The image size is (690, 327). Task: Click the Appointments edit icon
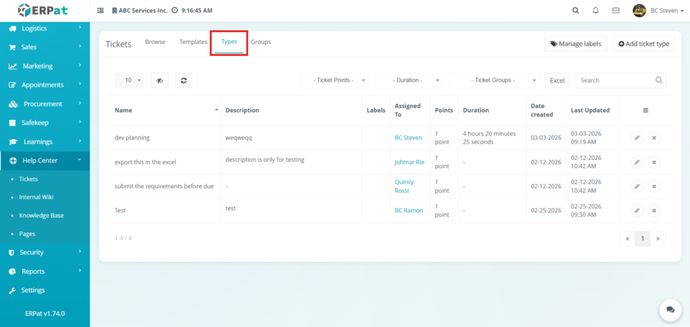13,85
